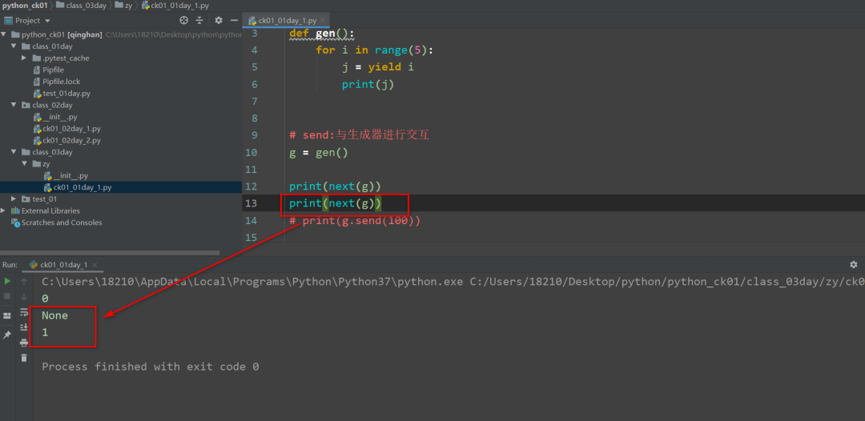Open Run panel settings gear
865x421 pixels.
coord(854,264)
